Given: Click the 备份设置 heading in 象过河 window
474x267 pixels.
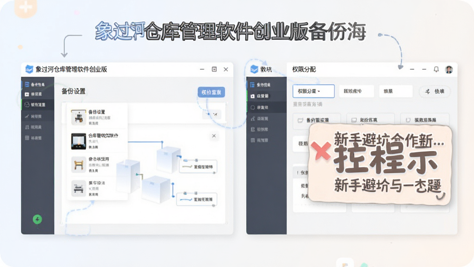Looking at the screenshot, I should [x=74, y=91].
